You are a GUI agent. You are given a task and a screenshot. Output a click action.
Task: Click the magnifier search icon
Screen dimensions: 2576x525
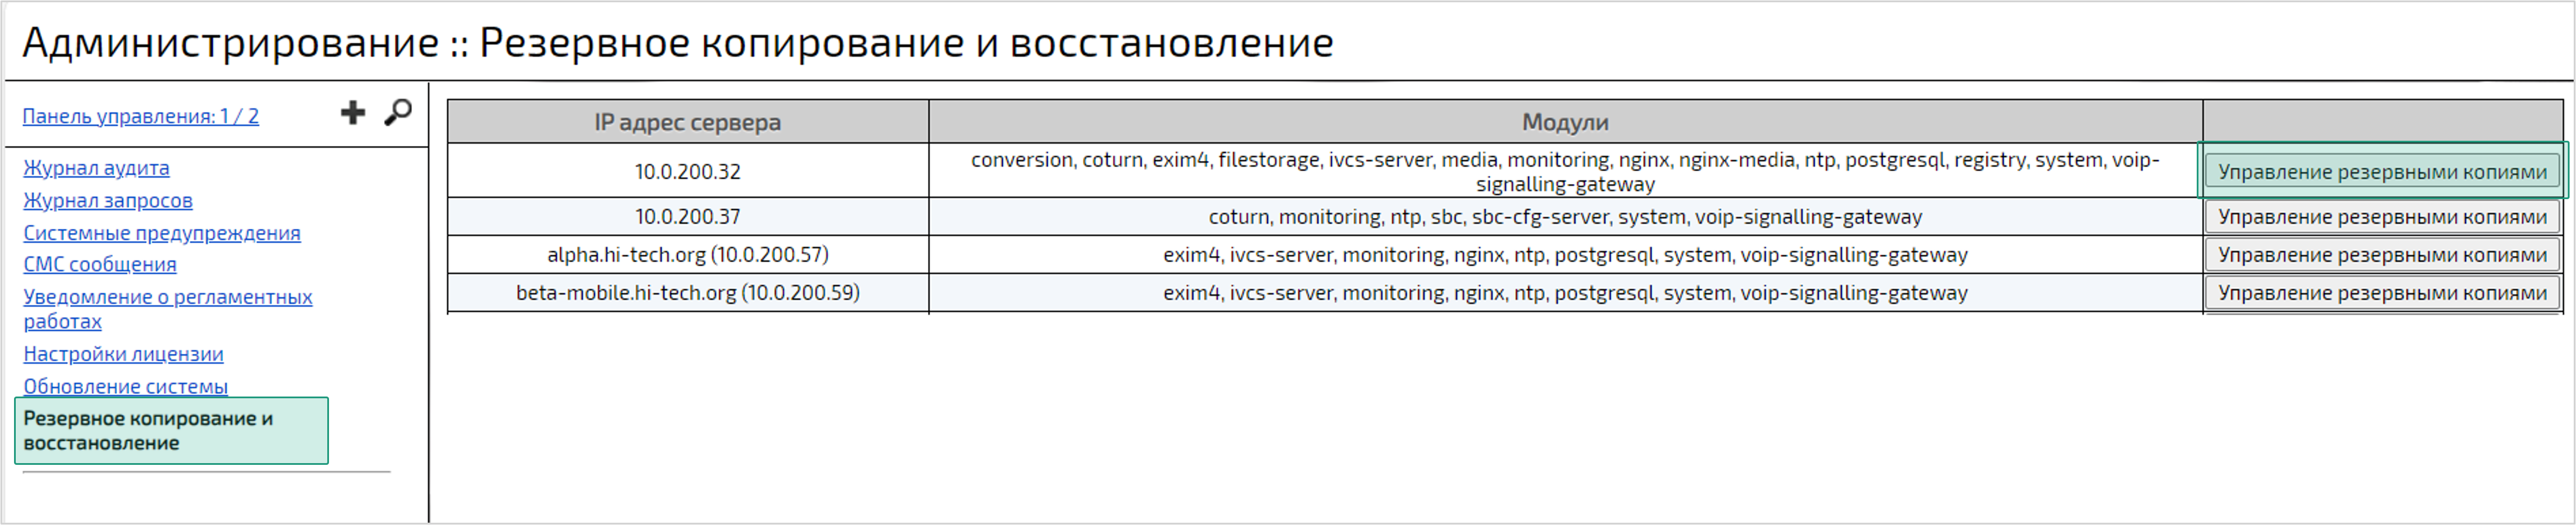click(x=398, y=113)
